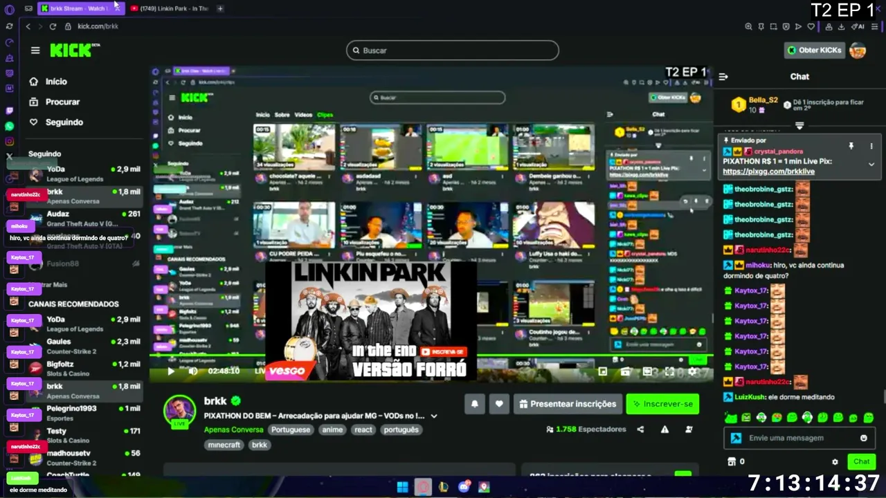Toggle theater mode on the player

[x=648, y=371]
